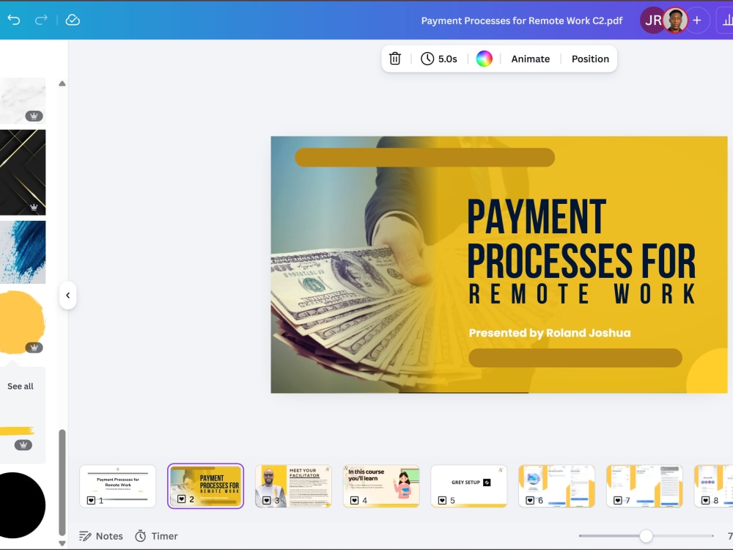Open page 7 thumbnail
Screen dimensions: 733x550
click(644, 486)
